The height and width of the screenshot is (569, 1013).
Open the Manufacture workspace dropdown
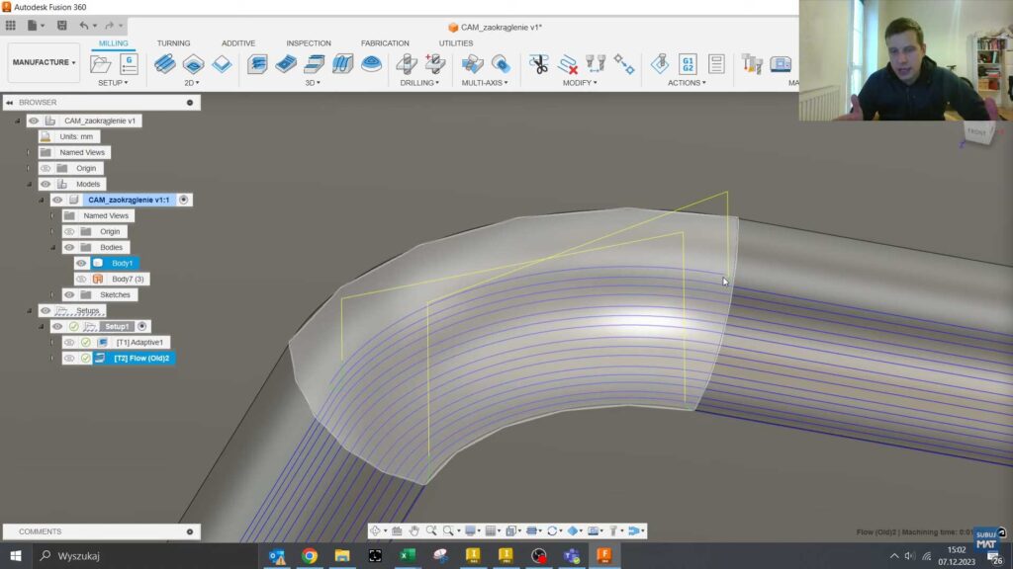click(x=43, y=61)
